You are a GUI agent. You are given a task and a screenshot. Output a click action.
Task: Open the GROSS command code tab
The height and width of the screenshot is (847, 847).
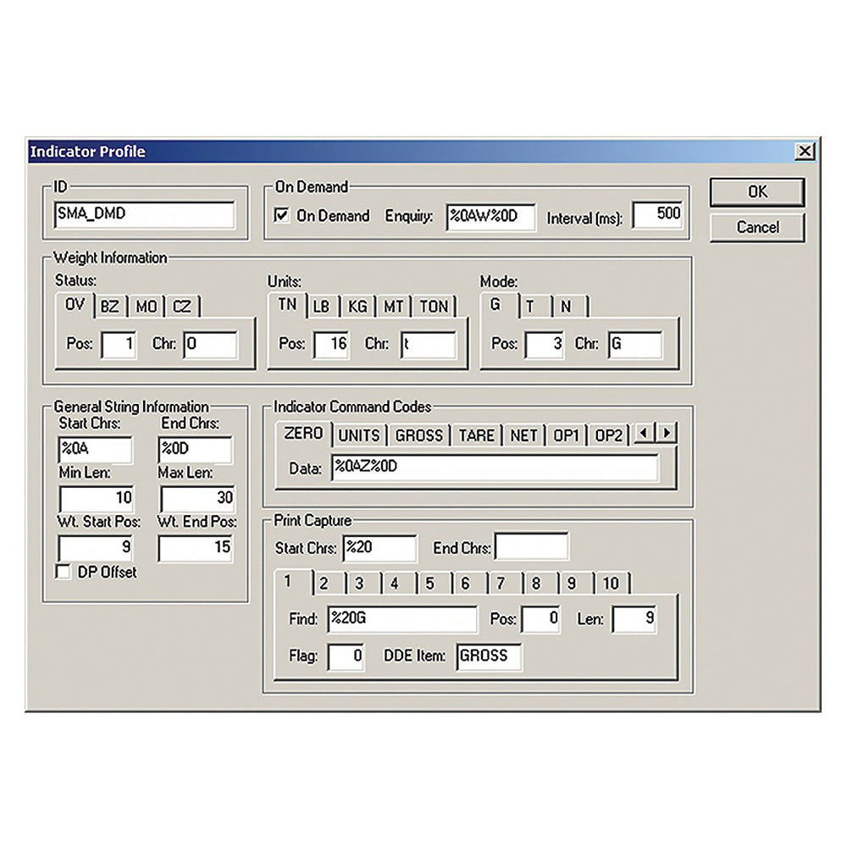click(419, 435)
